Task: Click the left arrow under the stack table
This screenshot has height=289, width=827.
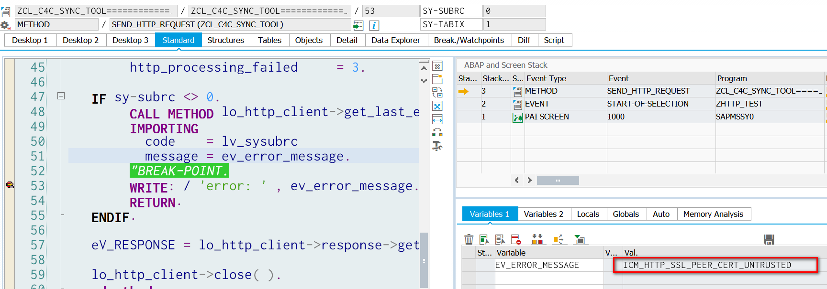Action: pos(517,180)
